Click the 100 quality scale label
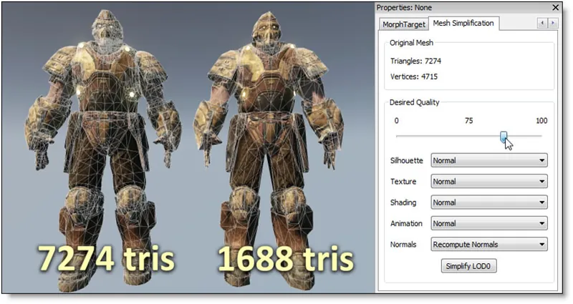Screen dimensions: 573x304 pyautogui.click(x=541, y=121)
